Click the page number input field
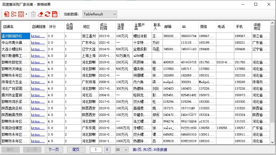Screen dimensions: 276x155 point(96,150)
